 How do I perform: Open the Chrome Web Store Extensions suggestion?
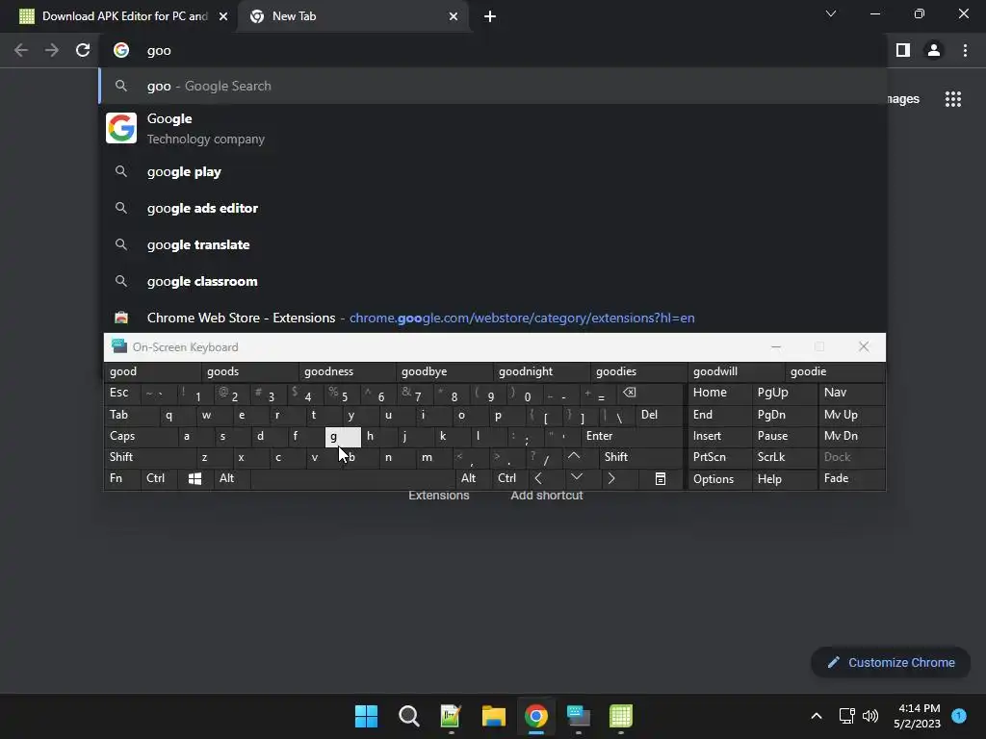494,318
